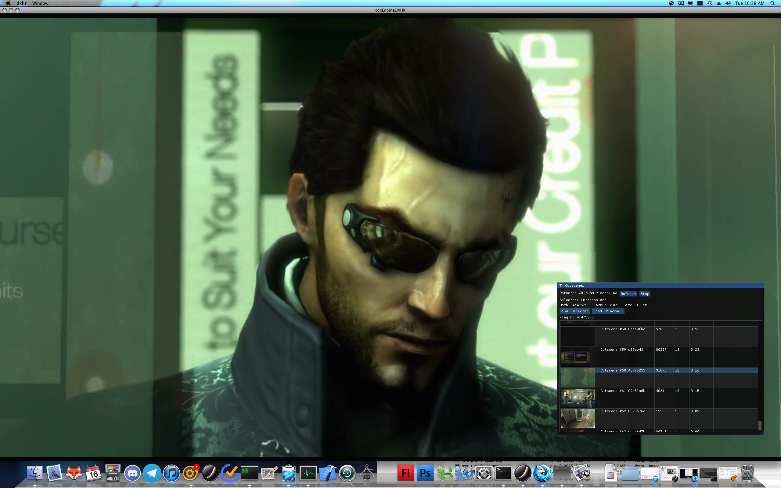Screen dimensions: 781x488
Task: Open the Mail stamp icon in Dock
Action: [x=54, y=473]
